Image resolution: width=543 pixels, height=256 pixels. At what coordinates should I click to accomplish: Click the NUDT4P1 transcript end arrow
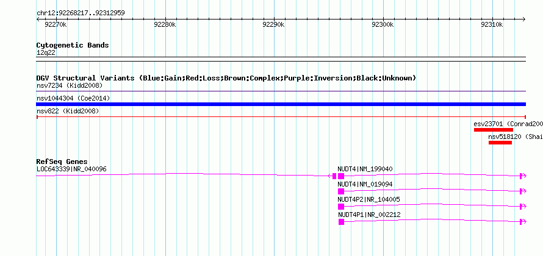pos(523,222)
